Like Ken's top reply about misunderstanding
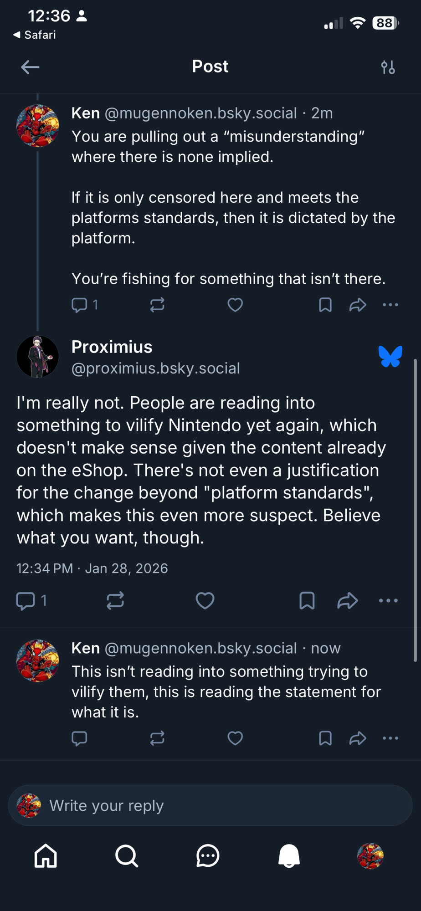The width and height of the screenshot is (421, 911). click(x=235, y=305)
